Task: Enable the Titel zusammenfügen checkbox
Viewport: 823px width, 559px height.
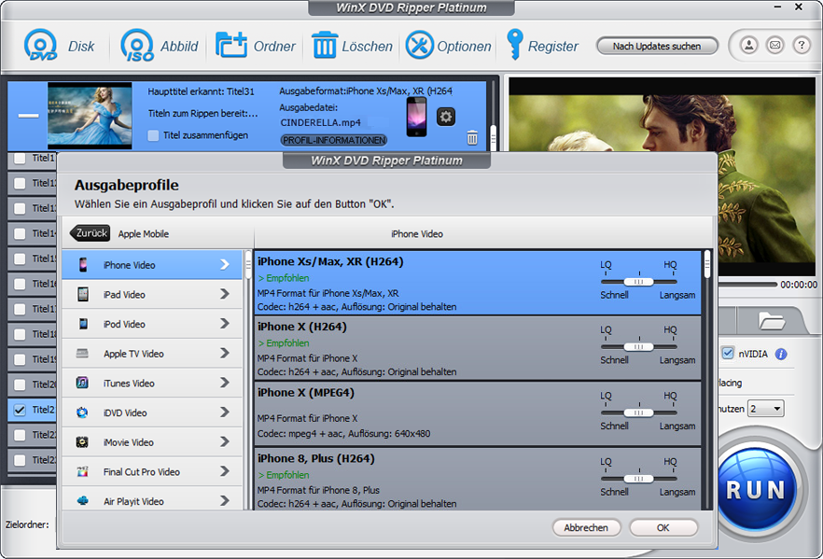Action: pos(153,135)
